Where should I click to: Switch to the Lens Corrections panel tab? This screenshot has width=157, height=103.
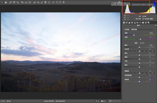137,23
